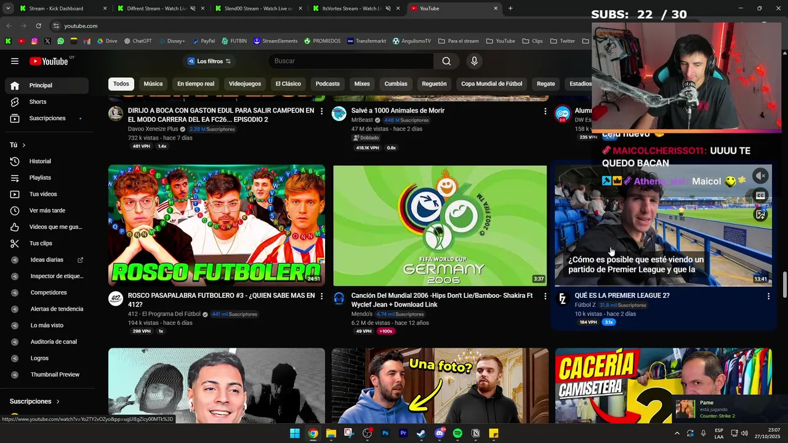Select the Música filter chip

pos(153,84)
